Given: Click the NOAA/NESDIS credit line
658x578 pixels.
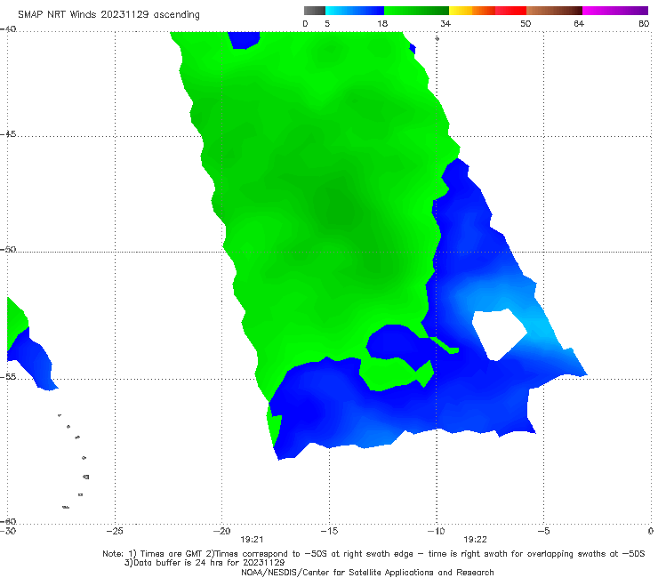Looking at the screenshot, I should (367, 573).
